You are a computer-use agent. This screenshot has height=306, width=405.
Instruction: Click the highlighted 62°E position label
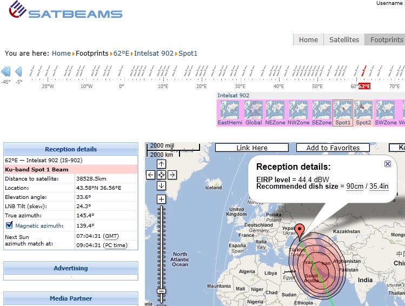364,87
